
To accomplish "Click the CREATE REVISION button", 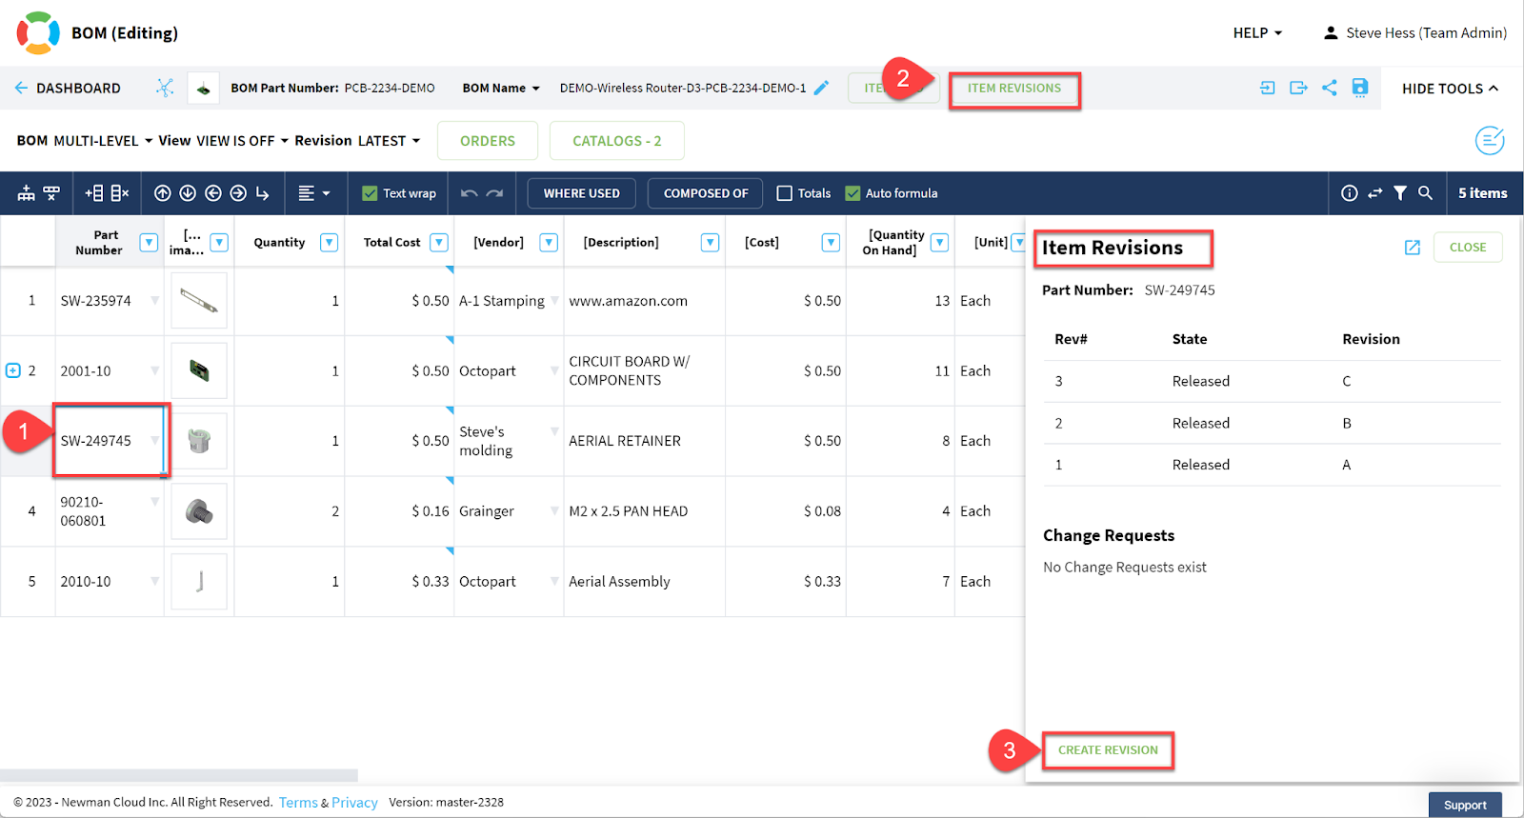I will [1108, 750].
